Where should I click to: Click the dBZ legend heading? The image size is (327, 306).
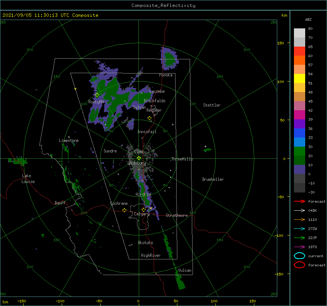point(308,19)
